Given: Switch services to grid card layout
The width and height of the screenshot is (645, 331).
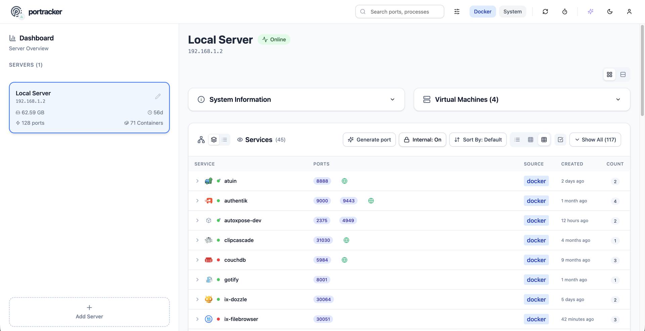Looking at the screenshot, I should 530,140.
